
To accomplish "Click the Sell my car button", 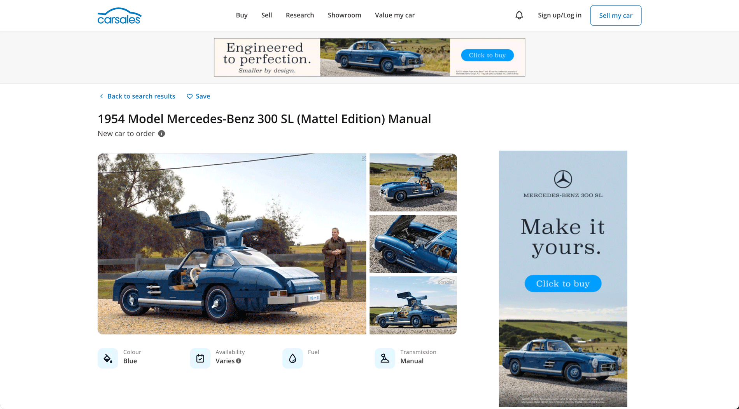I will 616,15.
